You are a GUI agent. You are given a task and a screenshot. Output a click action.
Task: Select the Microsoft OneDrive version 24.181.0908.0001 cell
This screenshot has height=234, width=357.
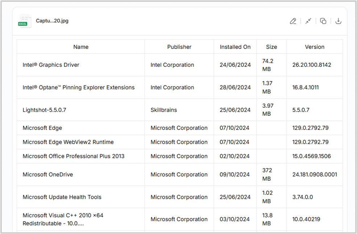click(x=314, y=175)
